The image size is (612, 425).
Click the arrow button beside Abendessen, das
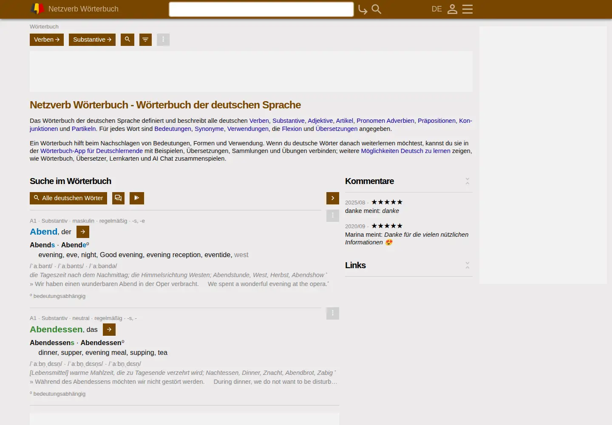pyautogui.click(x=109, y=329)
